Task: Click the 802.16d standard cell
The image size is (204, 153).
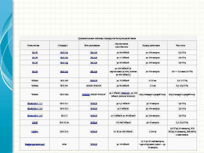Action: 64,80
